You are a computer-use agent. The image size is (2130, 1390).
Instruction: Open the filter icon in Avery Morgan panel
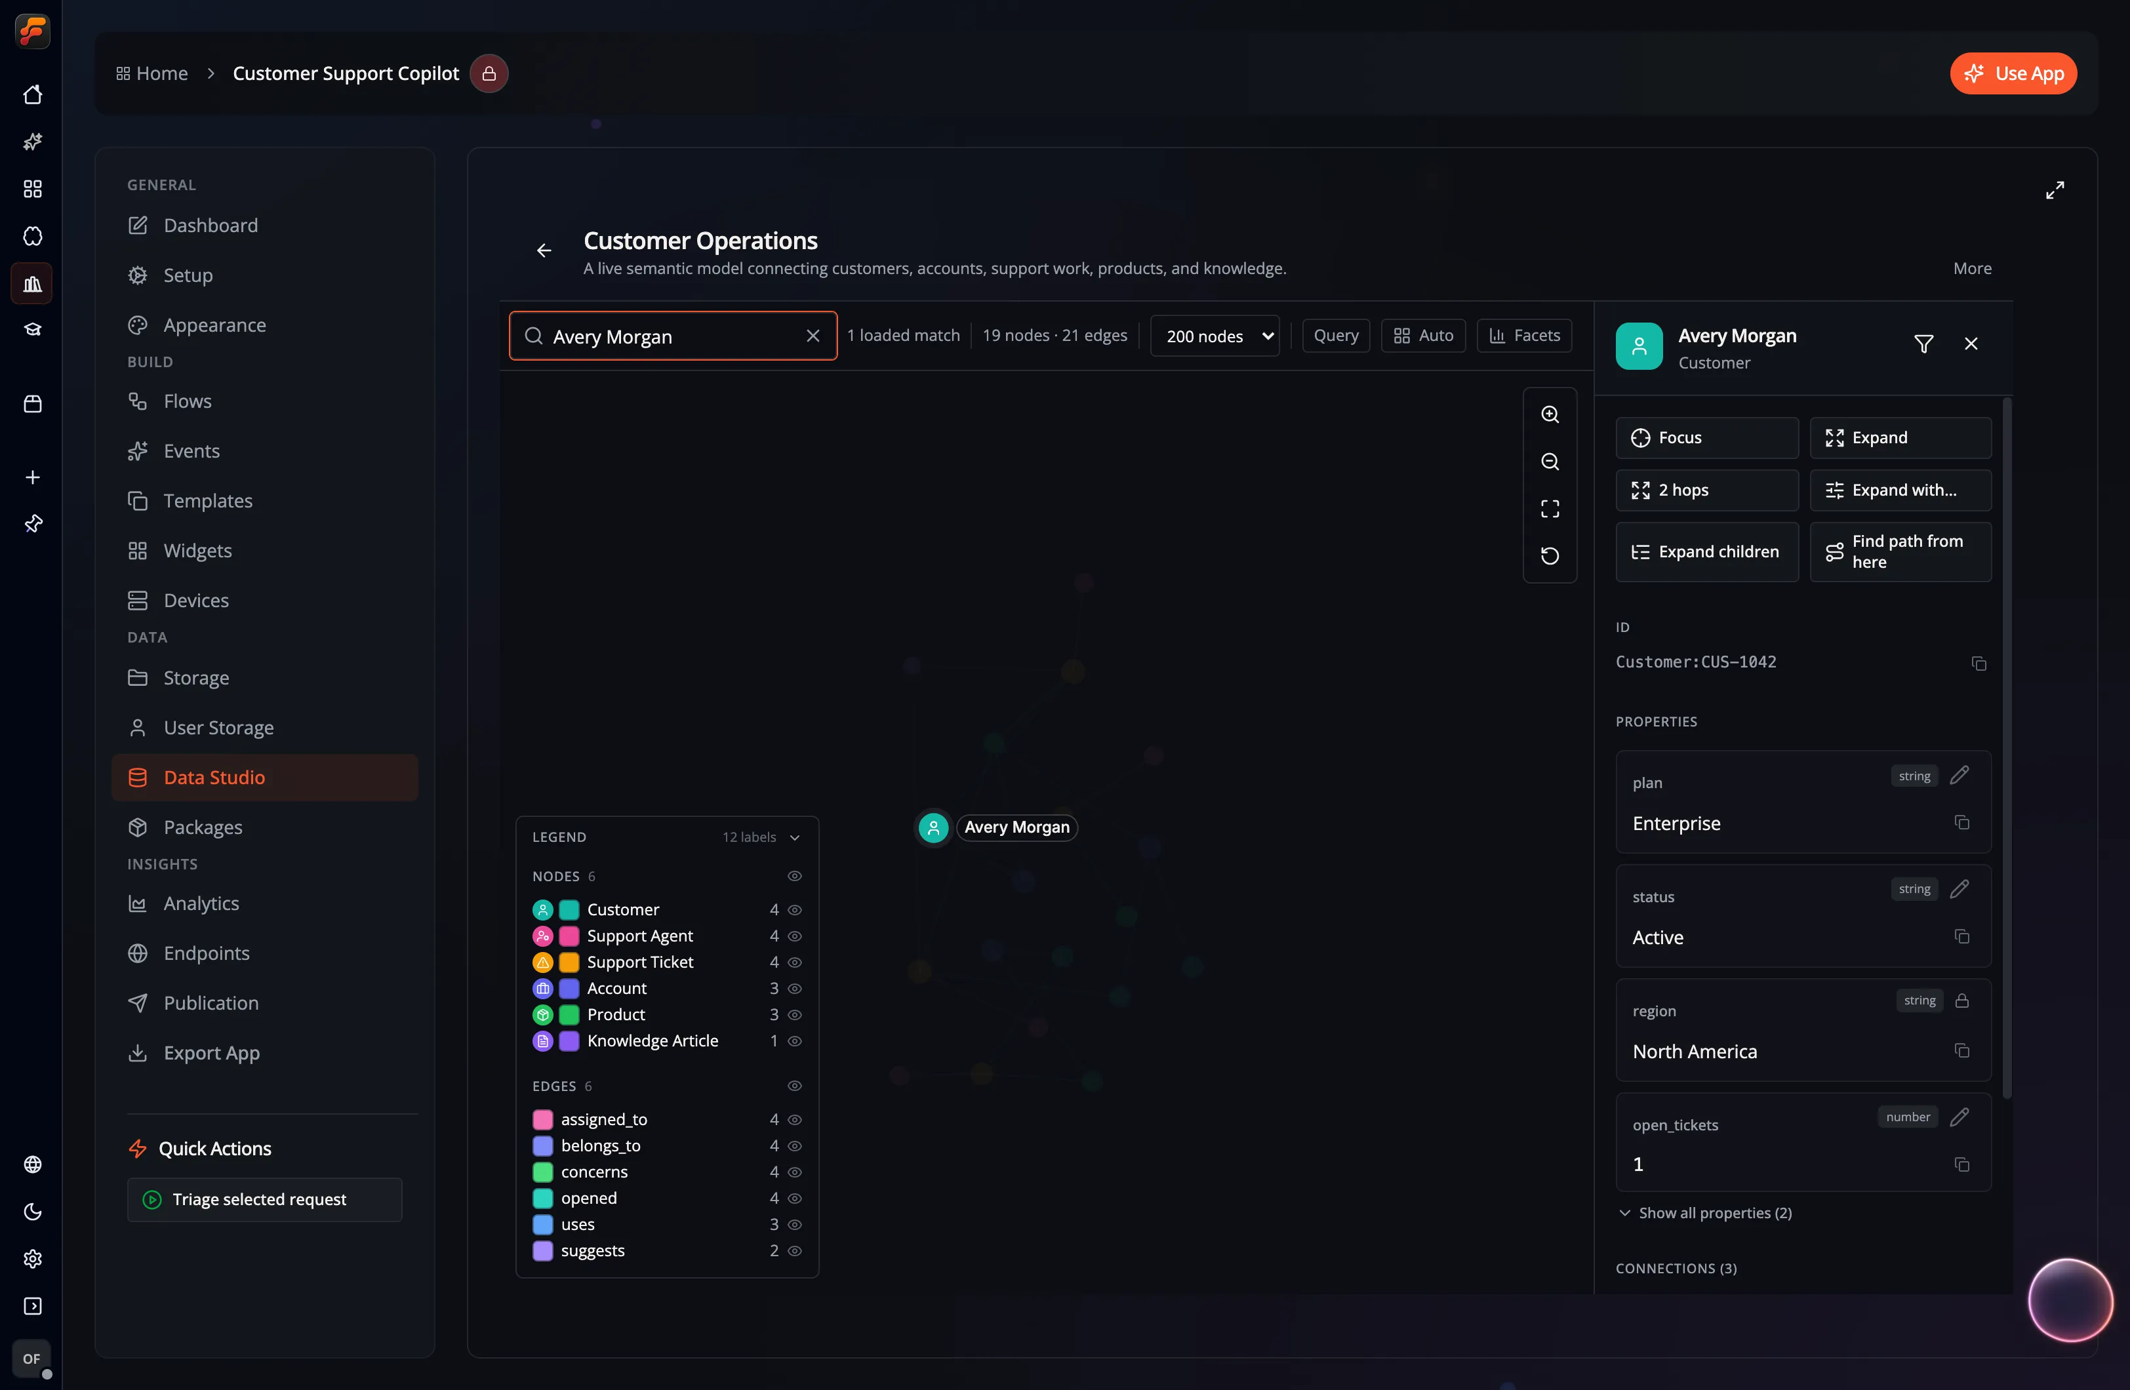click(1923, 344)
